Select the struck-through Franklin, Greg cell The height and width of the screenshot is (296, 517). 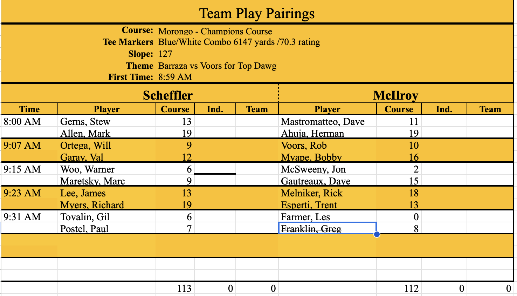pos(311,229)
